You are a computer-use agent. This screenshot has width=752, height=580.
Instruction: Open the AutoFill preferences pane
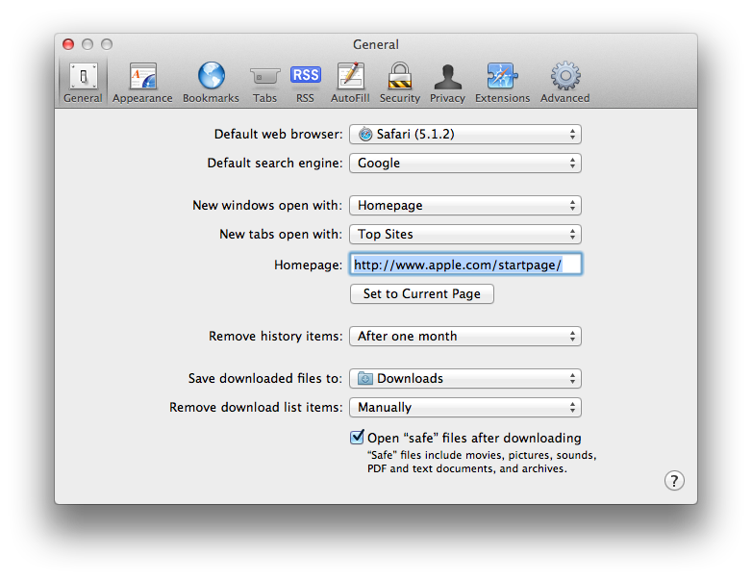[x=350, y=83]
